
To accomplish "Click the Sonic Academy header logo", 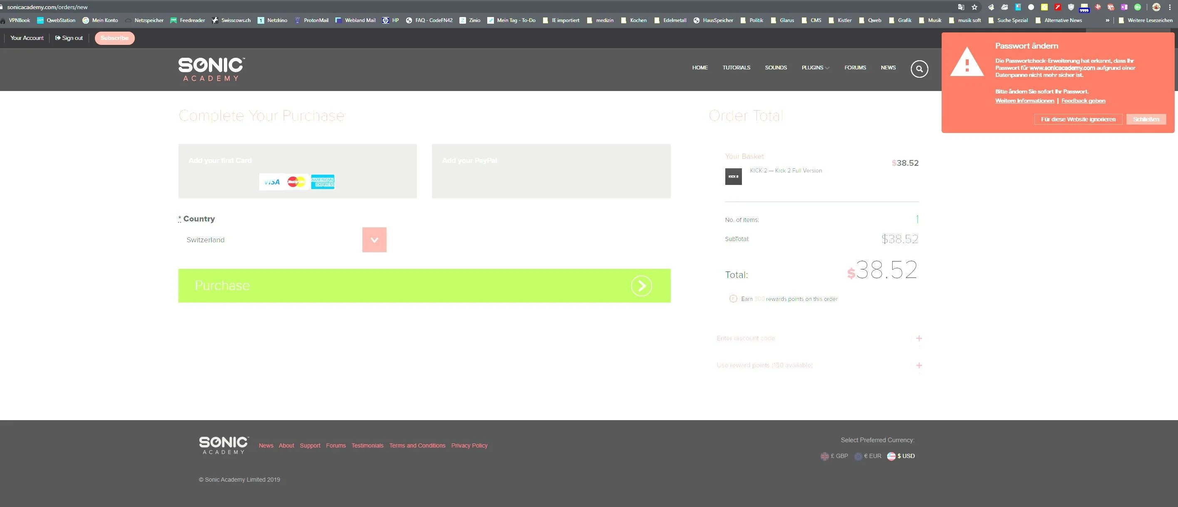I will pyautogui.click(x=211, y=69).
